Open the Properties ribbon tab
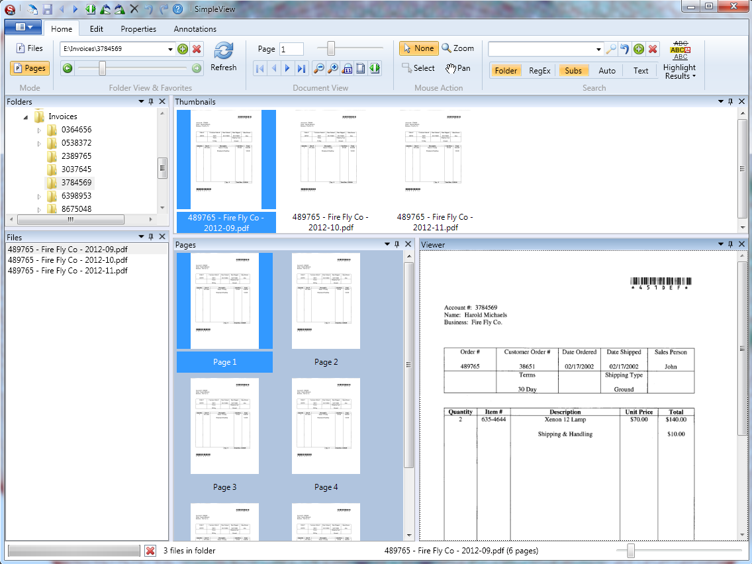 coord(138,28)
